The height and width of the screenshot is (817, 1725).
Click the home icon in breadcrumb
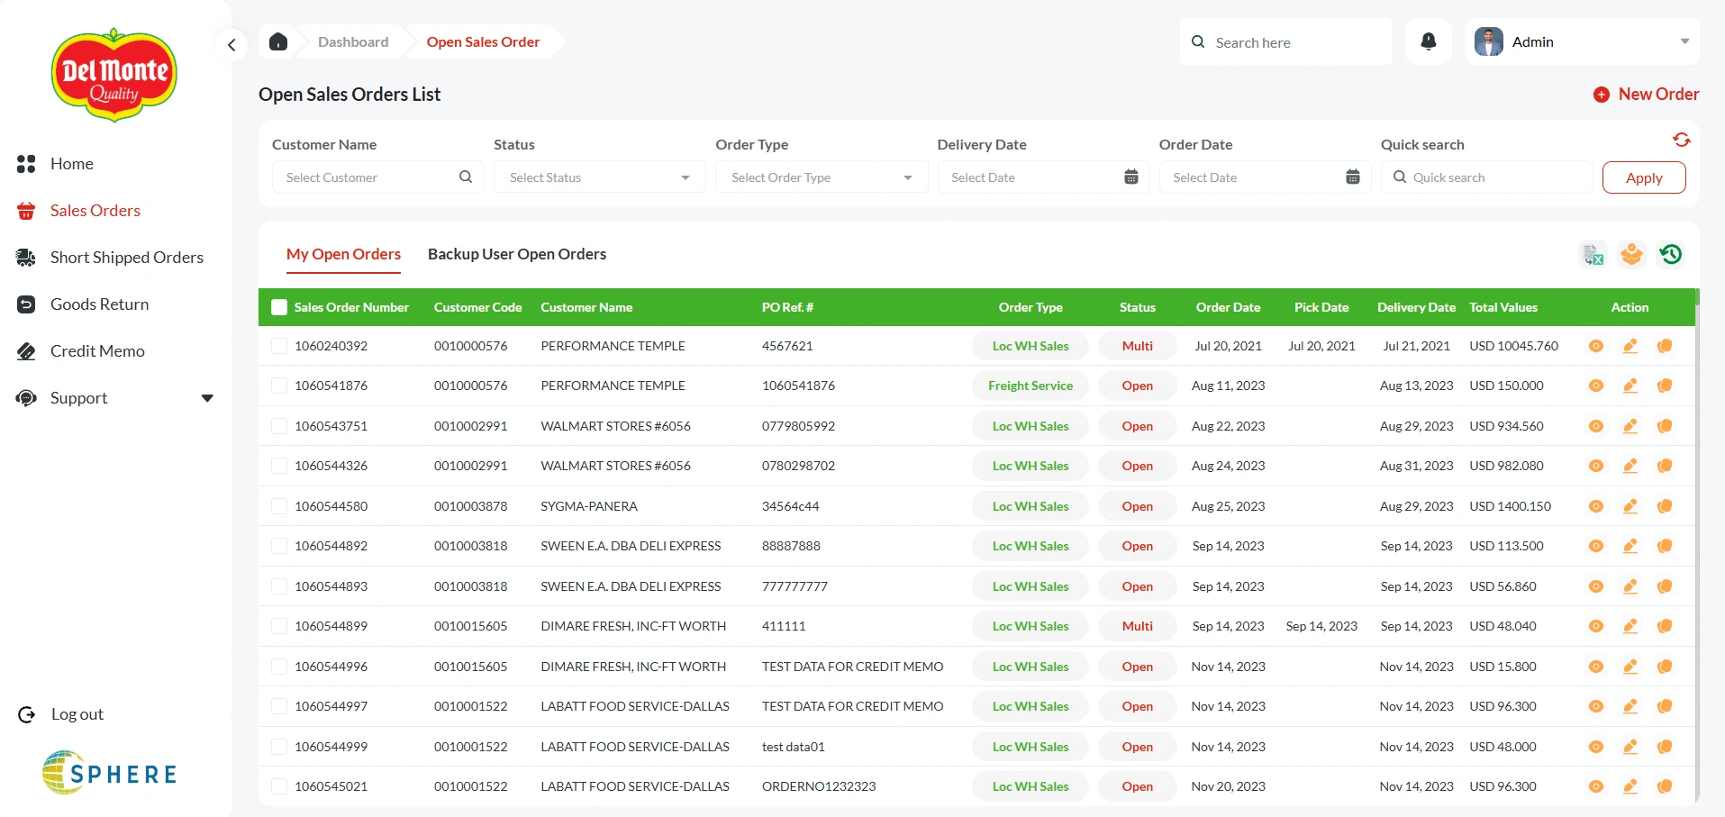[x=278, y=41]
